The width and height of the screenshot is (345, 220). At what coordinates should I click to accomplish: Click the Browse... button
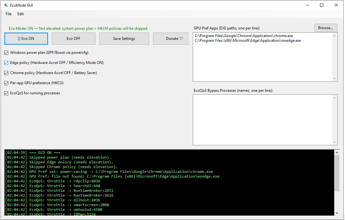click(x=326, y=28)
